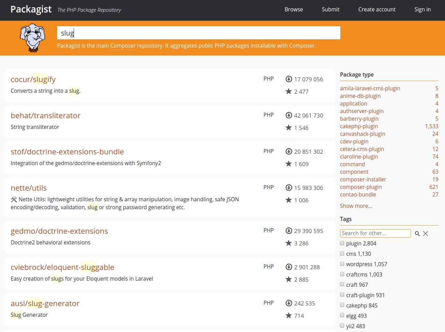The height and width of the screenshot is (332, 445).
Task: Click the star icon beside behat/transliterator
Action: tap(289, 127)
